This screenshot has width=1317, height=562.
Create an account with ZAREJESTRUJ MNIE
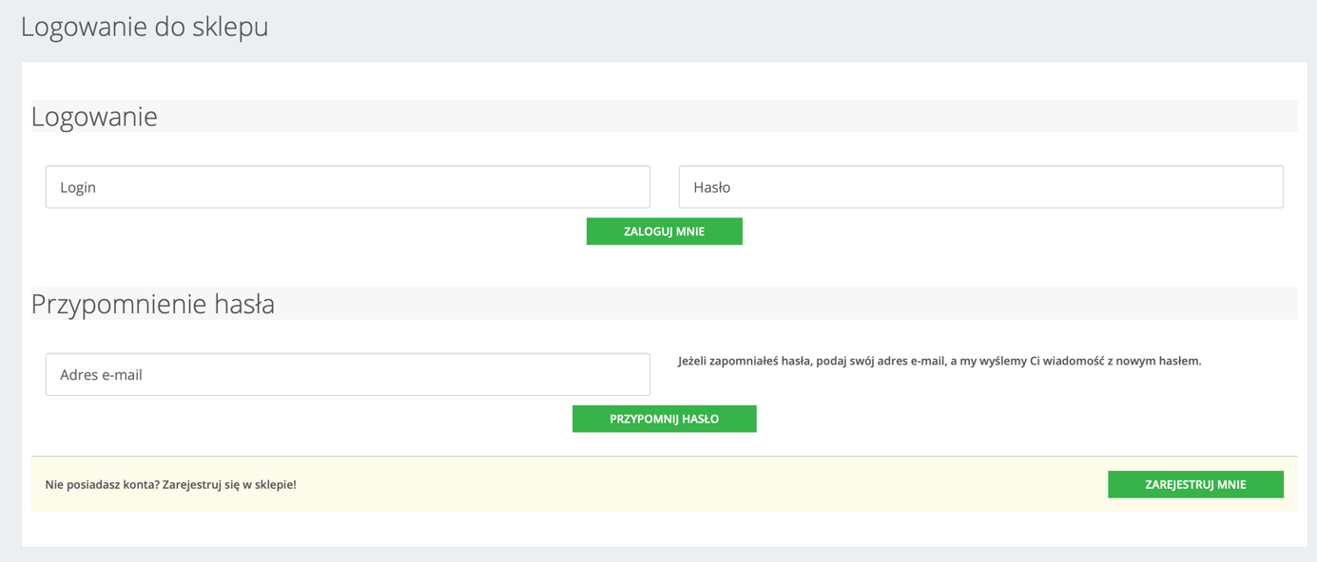click(1195, 484)
